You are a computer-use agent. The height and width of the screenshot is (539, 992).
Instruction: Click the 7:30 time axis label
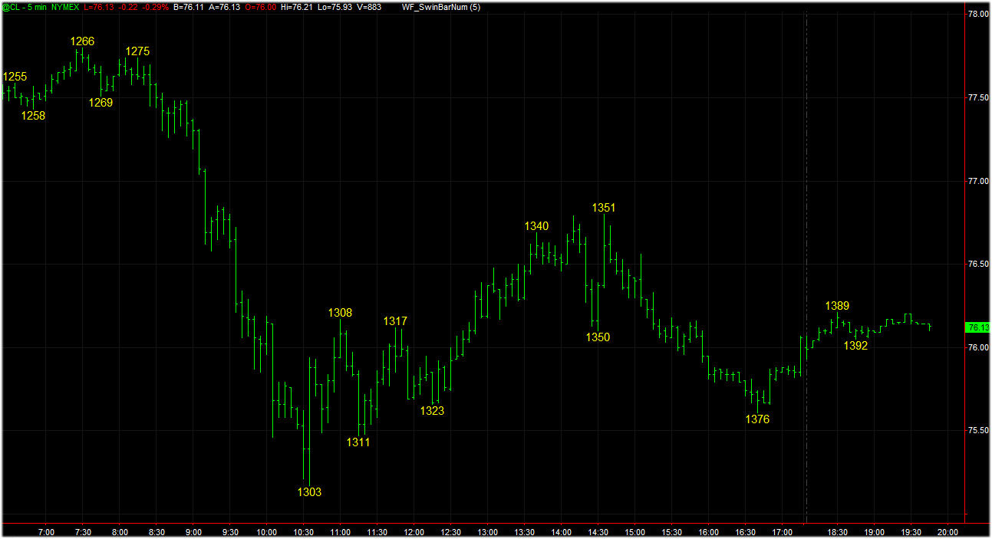83,532
